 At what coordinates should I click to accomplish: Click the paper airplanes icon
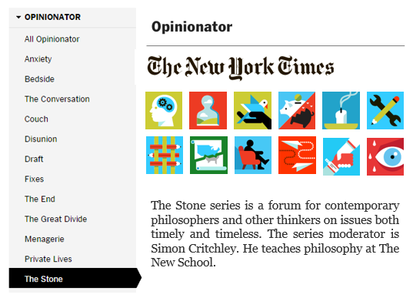(x=297, y=155)
